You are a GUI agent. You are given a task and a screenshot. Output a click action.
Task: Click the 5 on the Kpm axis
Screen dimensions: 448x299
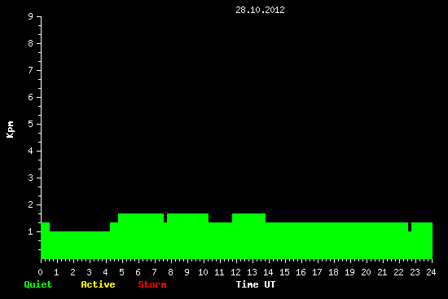(x=31, y=124)
